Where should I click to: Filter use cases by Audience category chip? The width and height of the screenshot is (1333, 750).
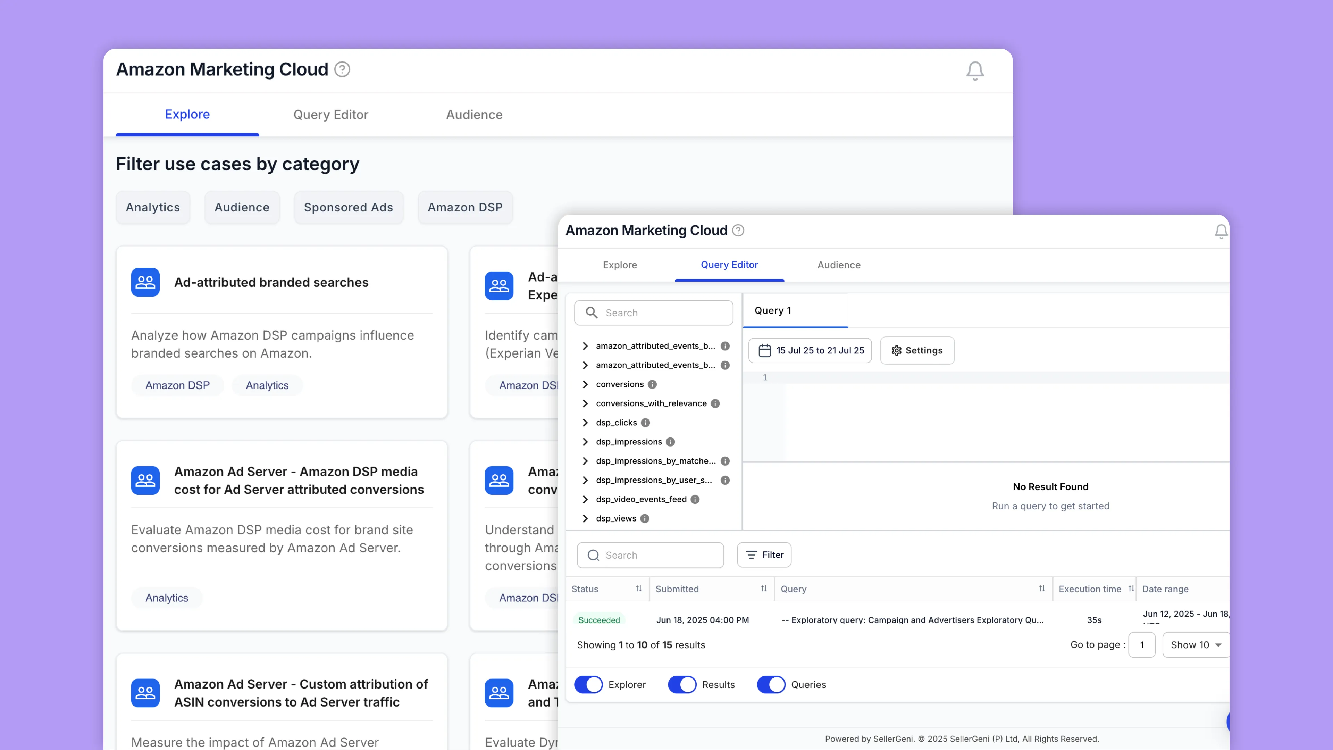tap(242, 207)
